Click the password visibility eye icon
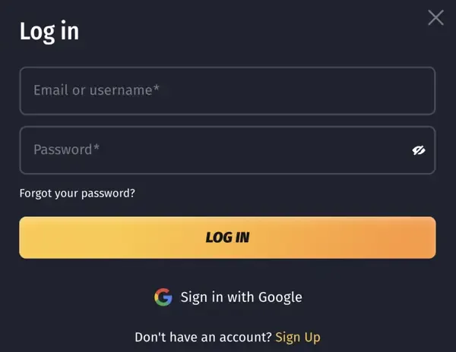 click(x=418, y=150)
